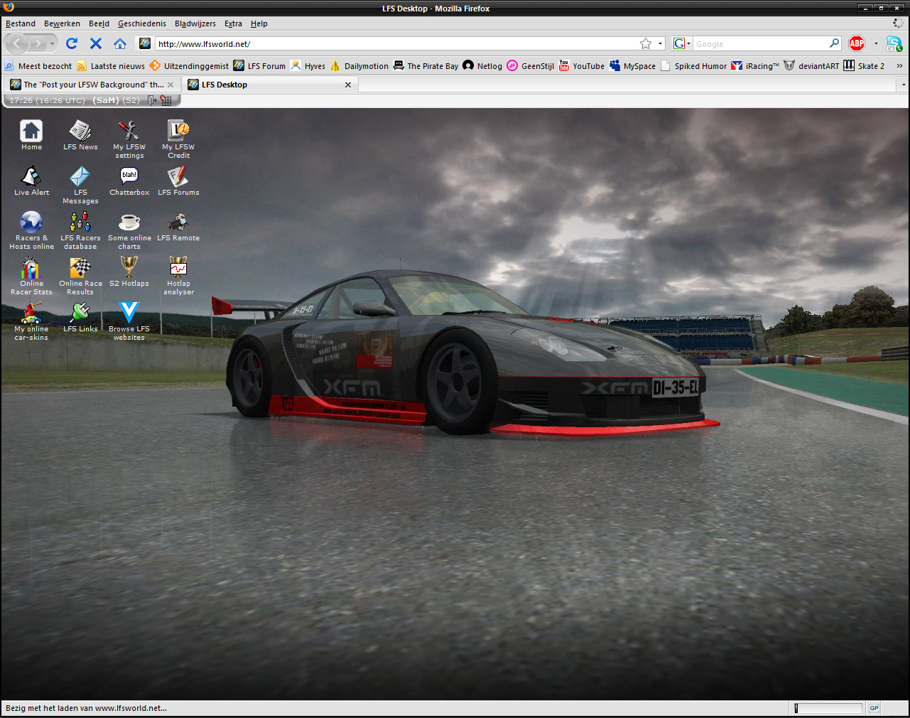Go to the Firefox home page
This screenshot has width=910, height=718.
(x=120, y=43)
